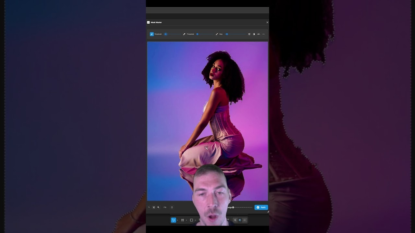
Task: Redo the mask action
Action: coord(263,34)
